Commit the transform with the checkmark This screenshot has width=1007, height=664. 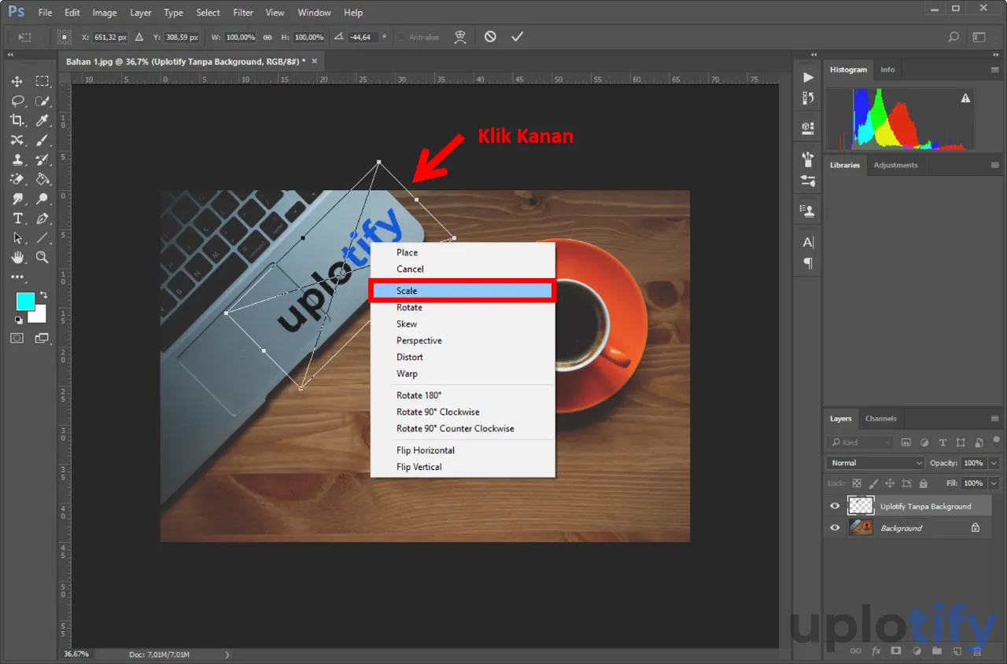click(x=517, y=37)
